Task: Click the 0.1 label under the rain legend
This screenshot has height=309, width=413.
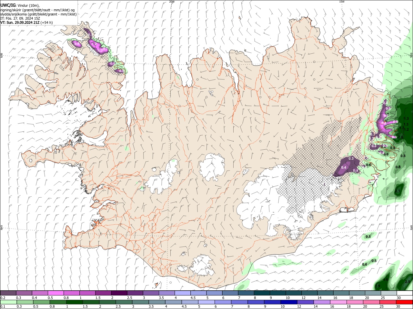Action: 2,307
